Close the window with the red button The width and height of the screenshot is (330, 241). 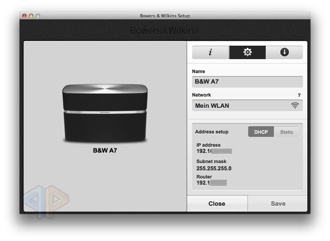click(x=24, y=16)
